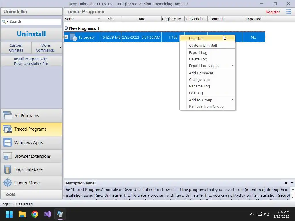This screenshot has width=295, height=221.
Task: Click the TL Legacy program disc icon
Action: (x=73, y=37)
